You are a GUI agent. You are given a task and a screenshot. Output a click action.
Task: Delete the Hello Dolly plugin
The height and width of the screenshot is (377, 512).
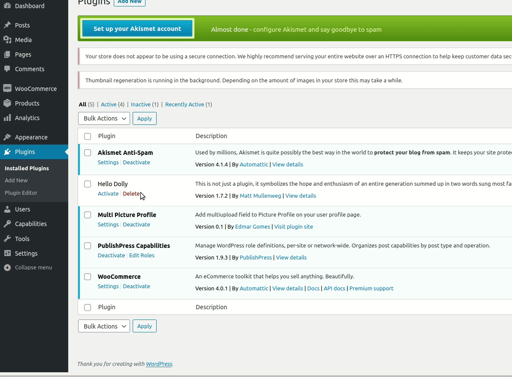point(131,193)
